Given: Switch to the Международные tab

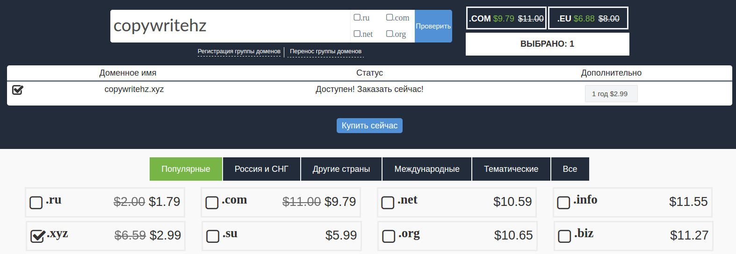Looking at the screenshot, I should tap(427, 169).
